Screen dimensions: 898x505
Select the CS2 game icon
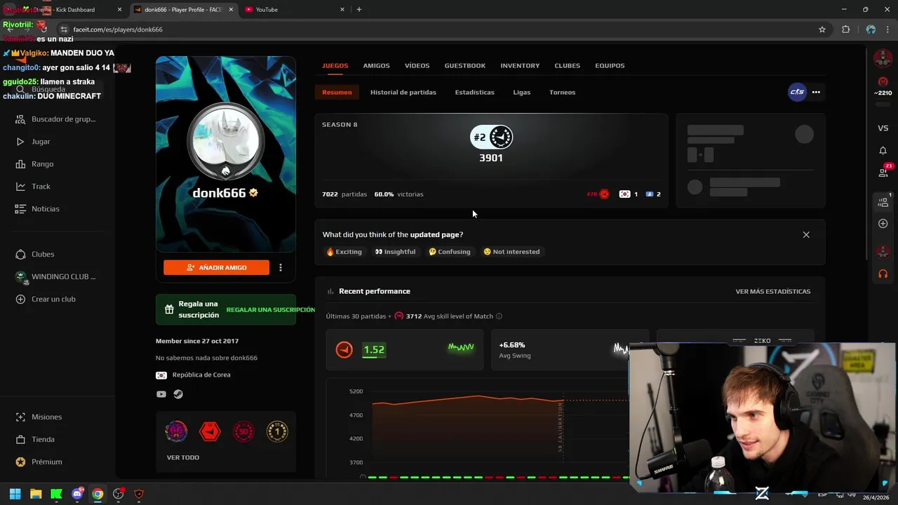point(797,92)
